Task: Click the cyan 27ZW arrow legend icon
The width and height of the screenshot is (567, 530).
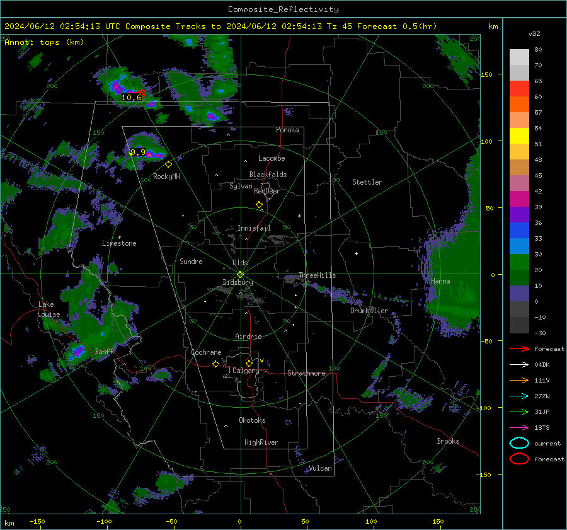Action: 519,396
